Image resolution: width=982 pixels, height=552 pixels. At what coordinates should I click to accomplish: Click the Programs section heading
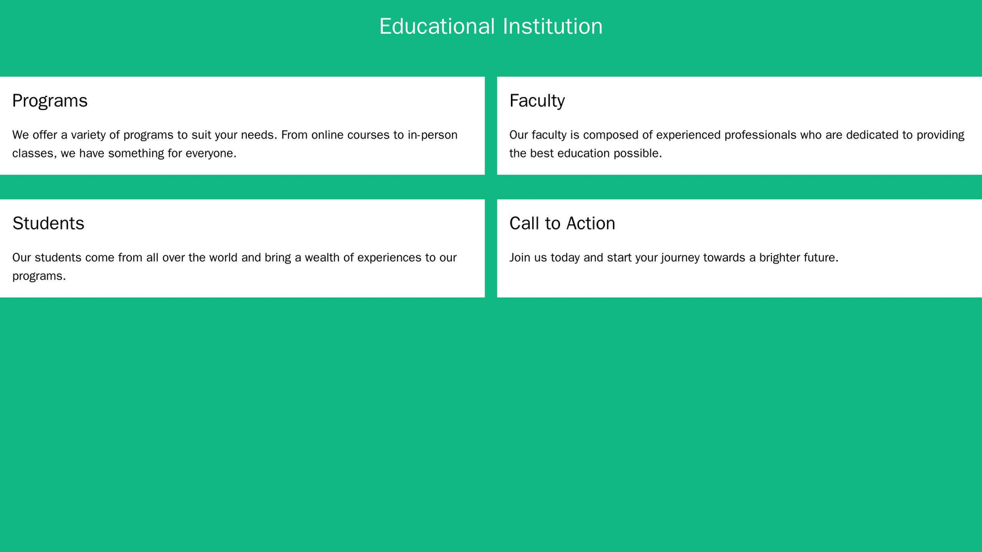click(50, 100)
